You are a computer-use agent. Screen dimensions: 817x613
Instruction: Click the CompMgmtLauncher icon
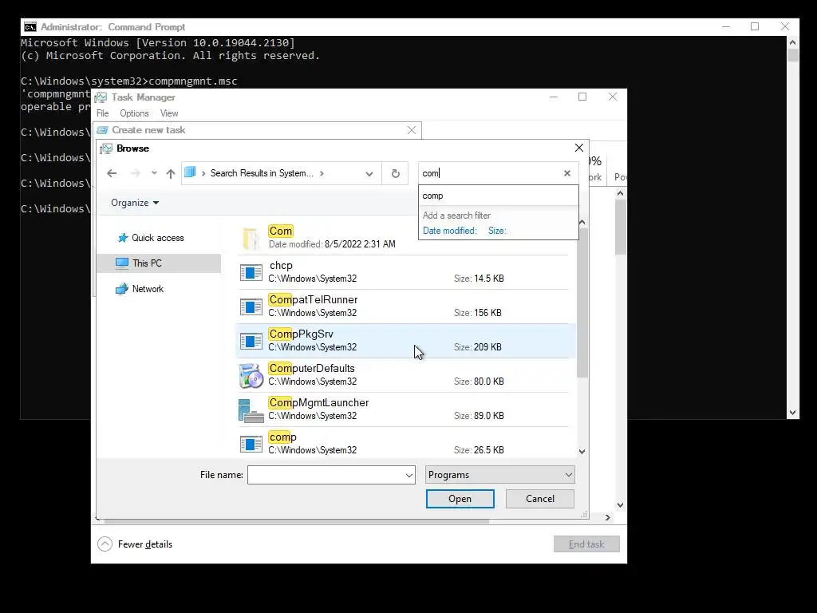(x=251, y=410)
